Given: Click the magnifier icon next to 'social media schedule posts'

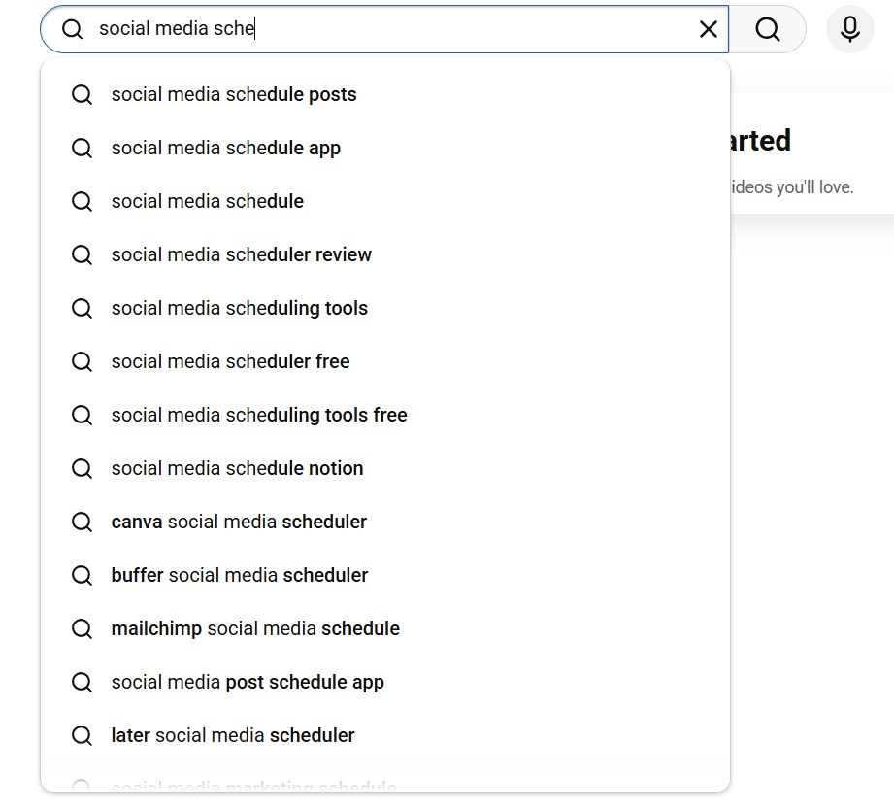Looking at the screenshot, I should coord(82,94).
